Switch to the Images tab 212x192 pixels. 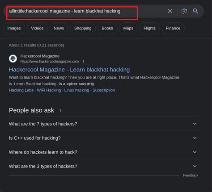14,28
